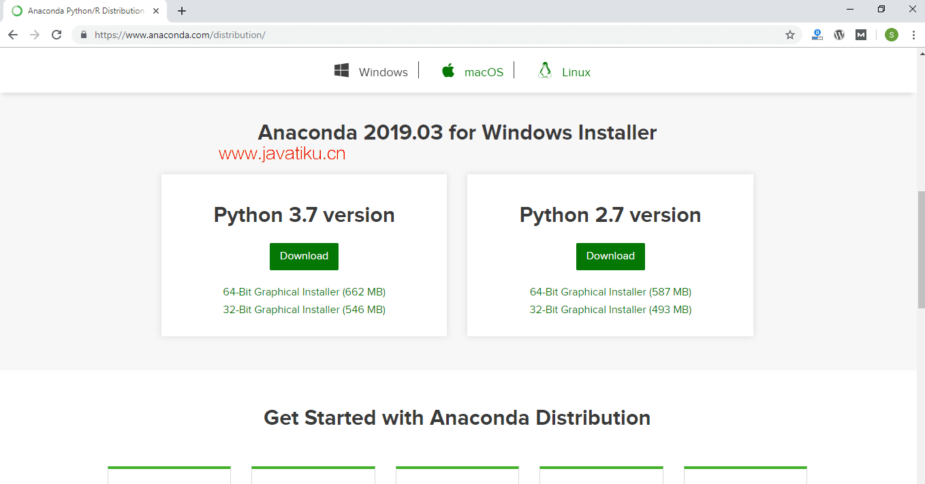The image size is (925, 484).
Task: Click the Anaconda 2019.03 for Windows Installer heading
Action: [457, 132]
